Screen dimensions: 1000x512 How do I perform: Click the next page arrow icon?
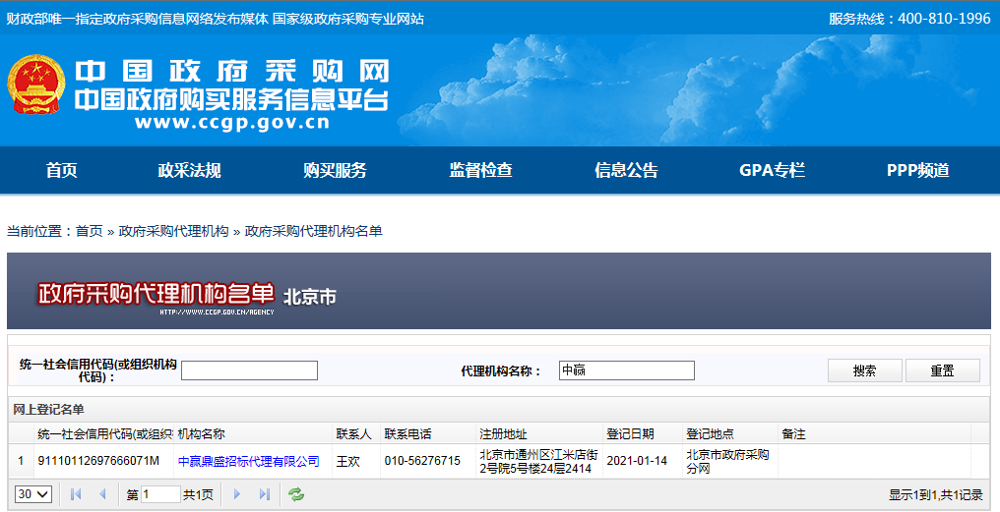point(236,494)
